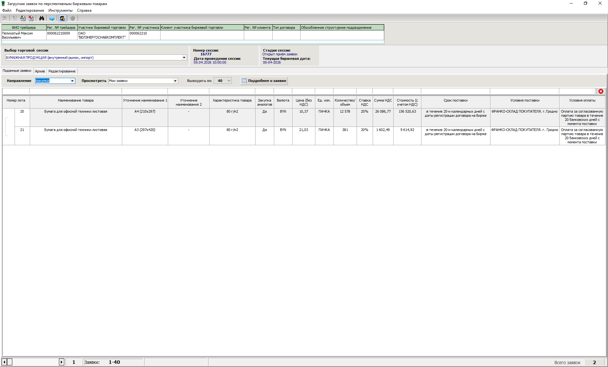
Task: Clear filters with the red X icon
Action: [x=601, y=91]
